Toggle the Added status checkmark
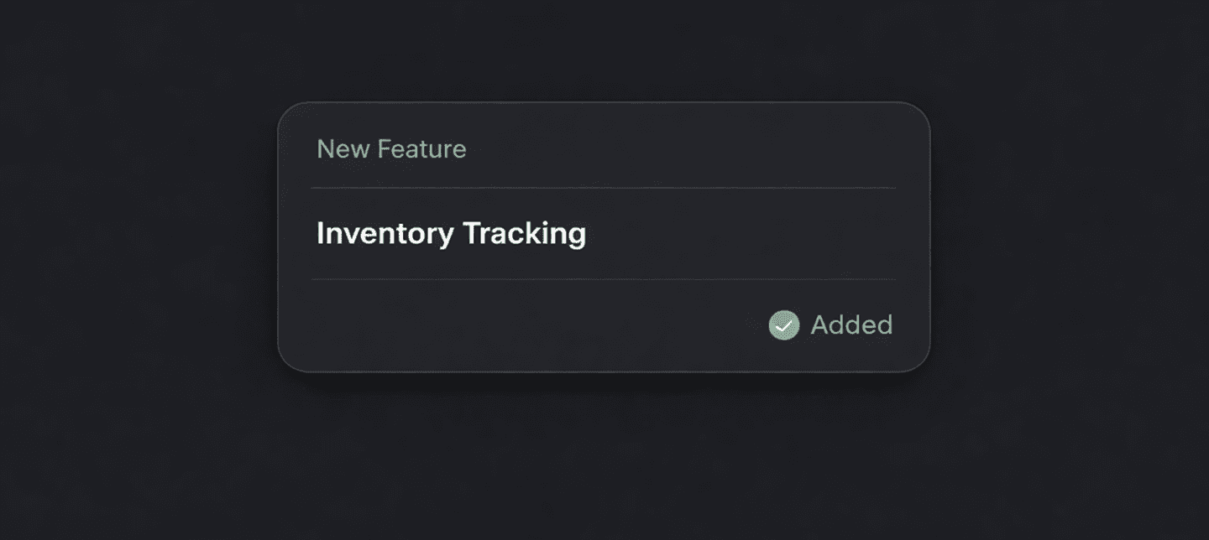This screenshot has width=1209, height=540. (x=784, y=325)
